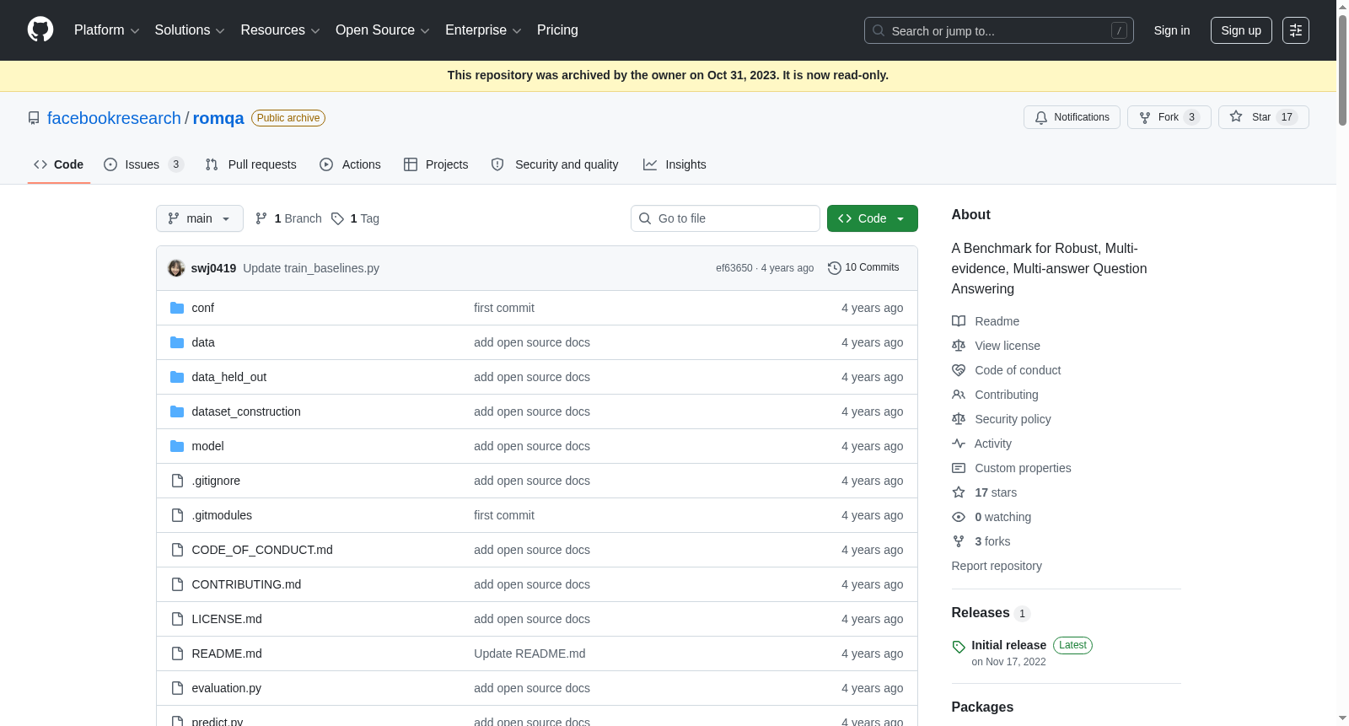1349x726 pixels.
Task: Open the dataset_construction folder
Action: click(x=246, y=411)
